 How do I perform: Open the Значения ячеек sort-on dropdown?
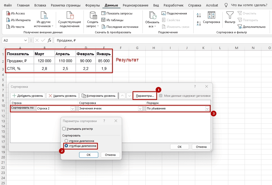[x=140, y=109]
